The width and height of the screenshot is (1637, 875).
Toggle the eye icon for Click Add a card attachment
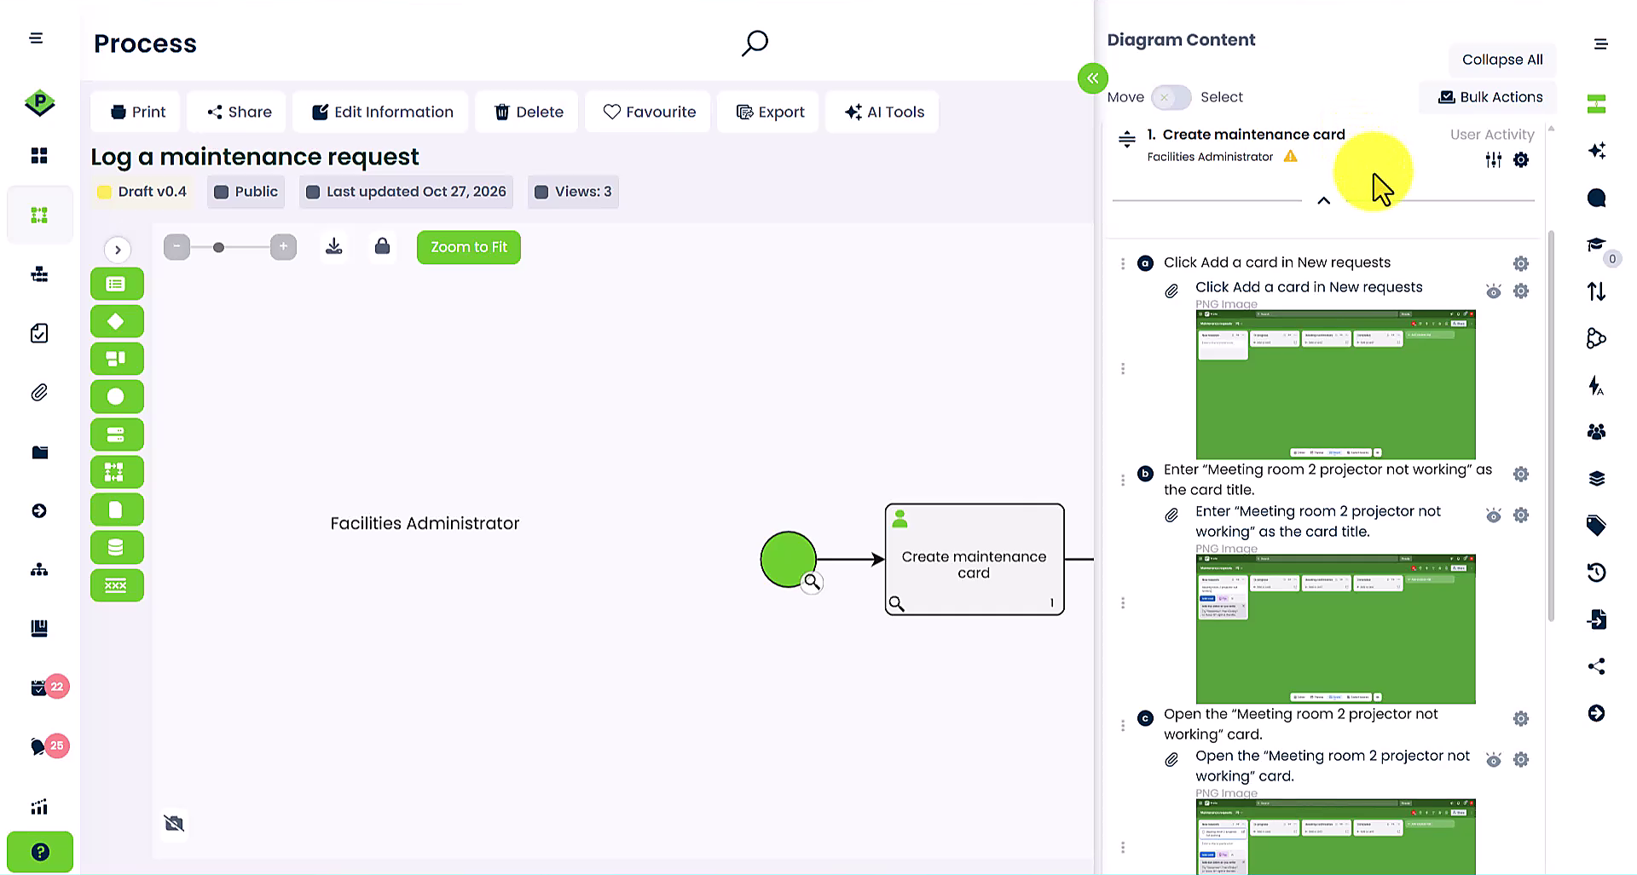point(1494,291)
